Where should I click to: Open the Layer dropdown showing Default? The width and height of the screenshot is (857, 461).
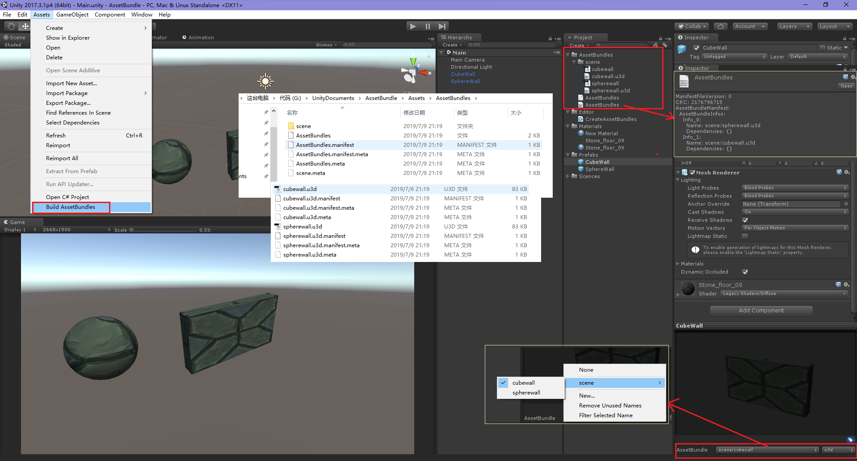818,57
